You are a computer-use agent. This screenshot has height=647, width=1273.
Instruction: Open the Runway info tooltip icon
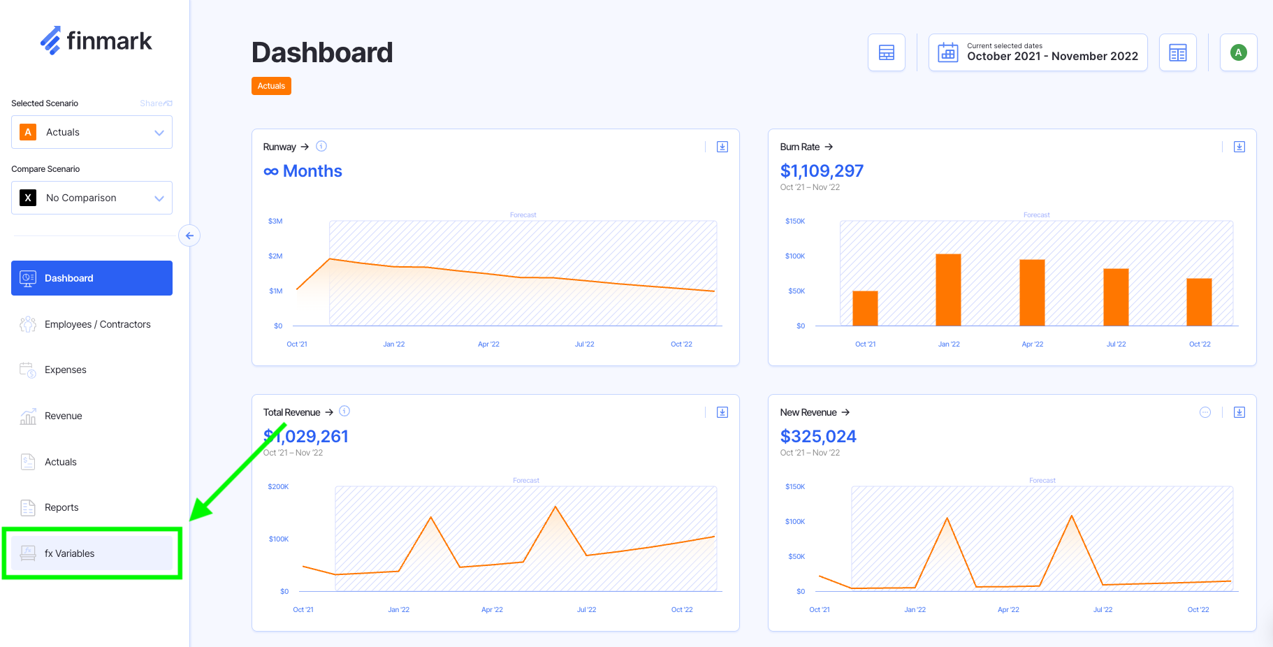click(x=321, y=146)
